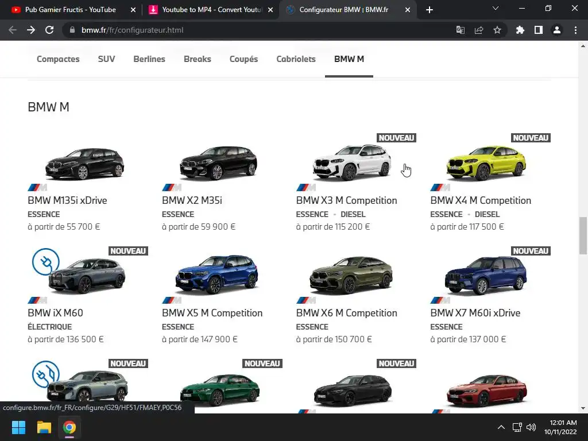
Task: Click the NOUVEAU badge on X3 M Competition
Action: tap(396, 138)
